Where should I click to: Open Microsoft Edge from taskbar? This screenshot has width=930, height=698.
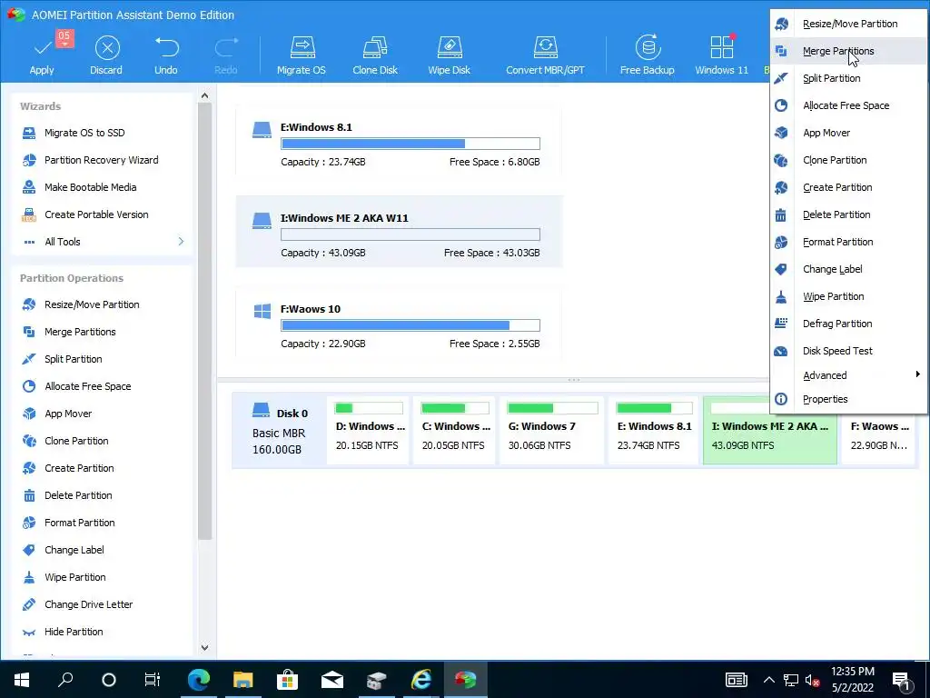[x=198, y=680]
